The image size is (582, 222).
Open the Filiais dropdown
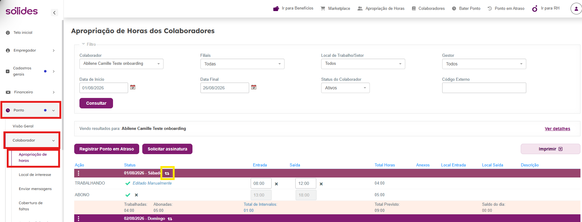[242, 64]
